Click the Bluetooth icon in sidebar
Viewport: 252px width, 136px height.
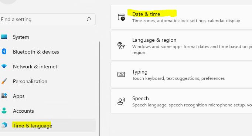coord(4,51)
